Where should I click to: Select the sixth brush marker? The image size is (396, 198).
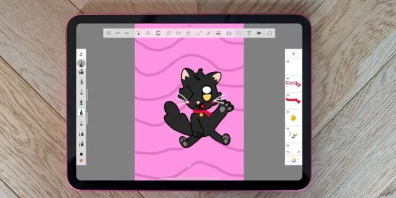[x=81, y=102]
